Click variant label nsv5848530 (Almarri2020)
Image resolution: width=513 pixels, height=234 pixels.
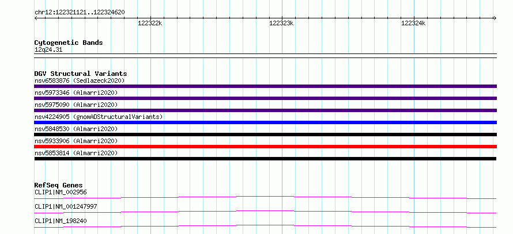(76, 129)
